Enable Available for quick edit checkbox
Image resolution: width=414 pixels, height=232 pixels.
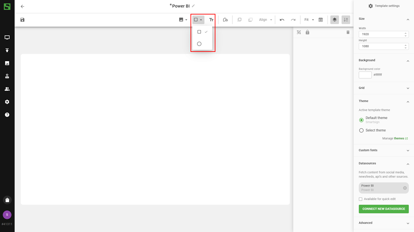pyautogui.click(x=361, y=199)
